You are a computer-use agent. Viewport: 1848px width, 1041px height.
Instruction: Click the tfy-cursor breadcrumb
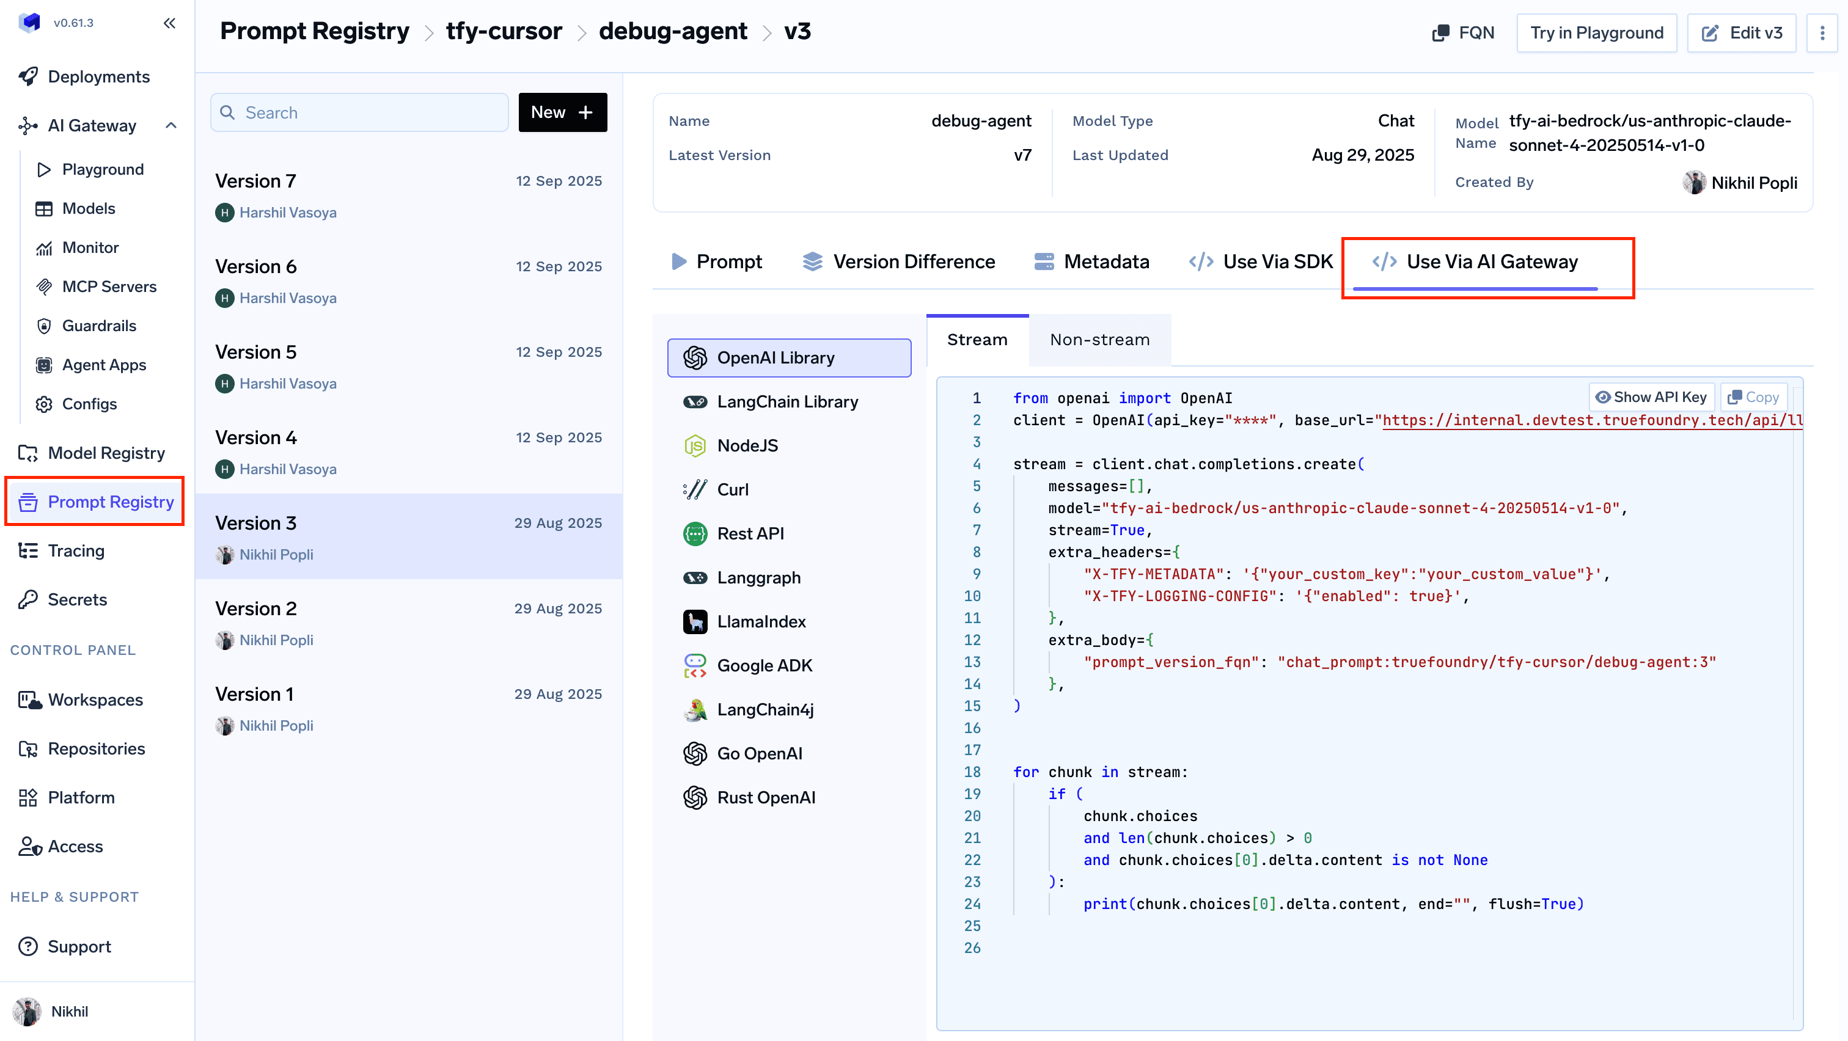pos(504,32)
